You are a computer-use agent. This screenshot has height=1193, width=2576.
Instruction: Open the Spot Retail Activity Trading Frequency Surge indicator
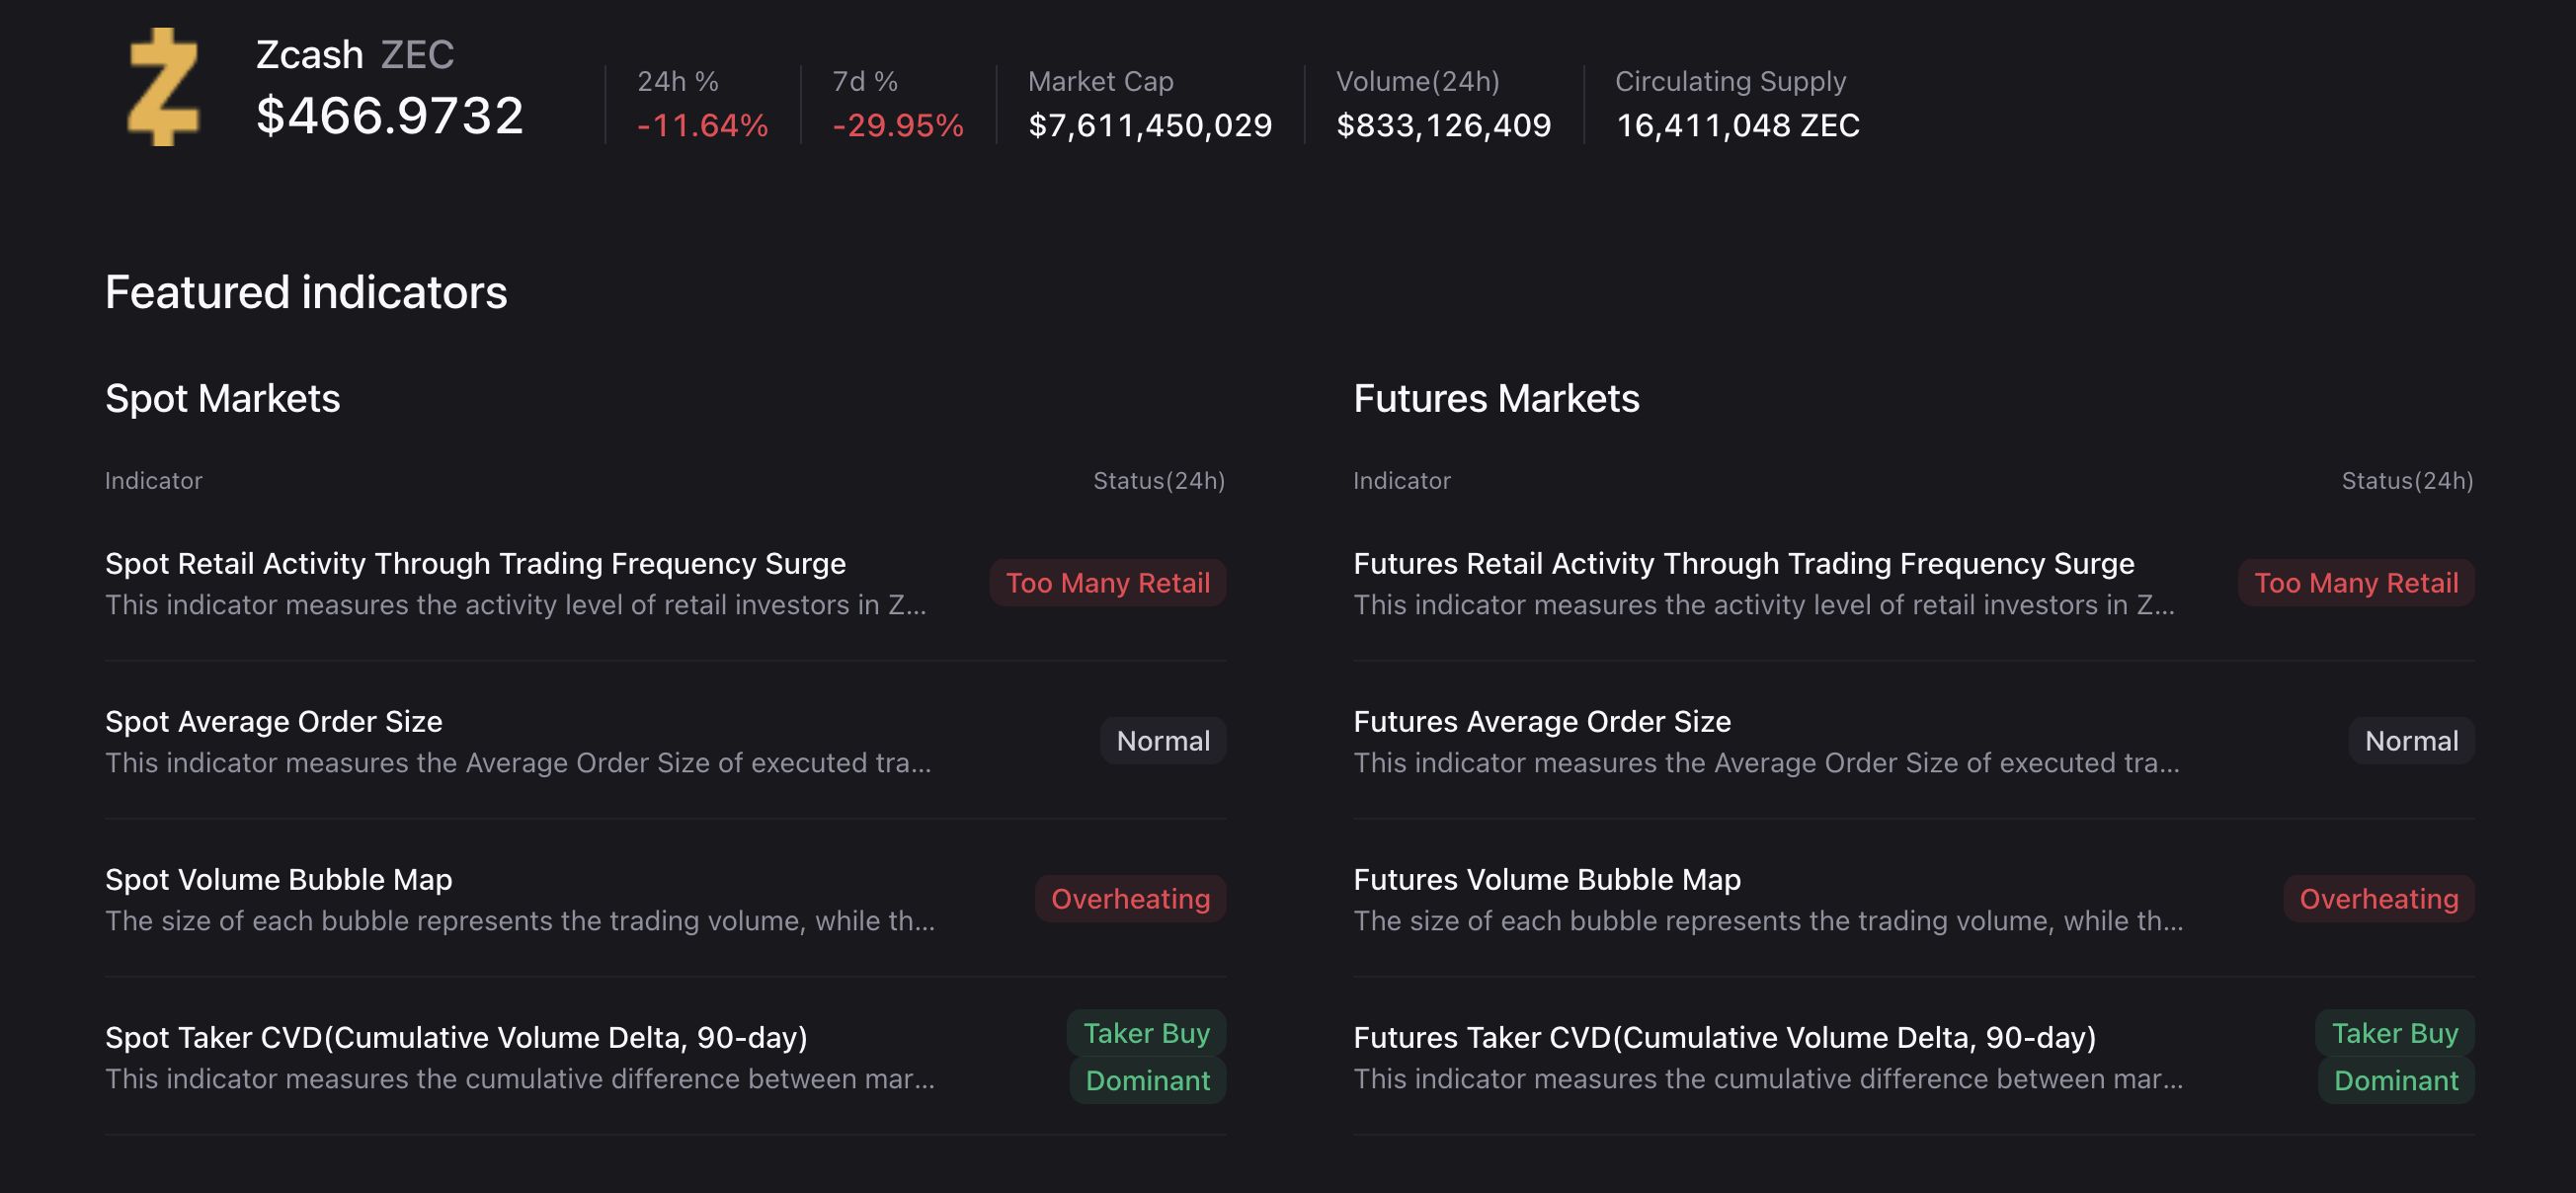pos(476,563)
